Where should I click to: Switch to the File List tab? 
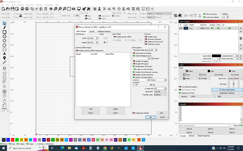pos(192,136)
